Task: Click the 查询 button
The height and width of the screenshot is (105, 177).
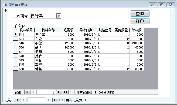Action: [x=140, y=14]
